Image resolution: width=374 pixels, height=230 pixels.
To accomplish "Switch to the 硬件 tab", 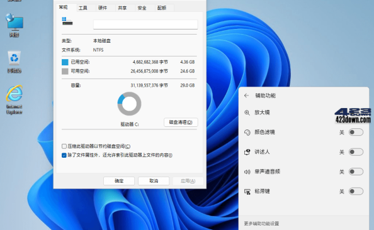I will tap(103, 8).
